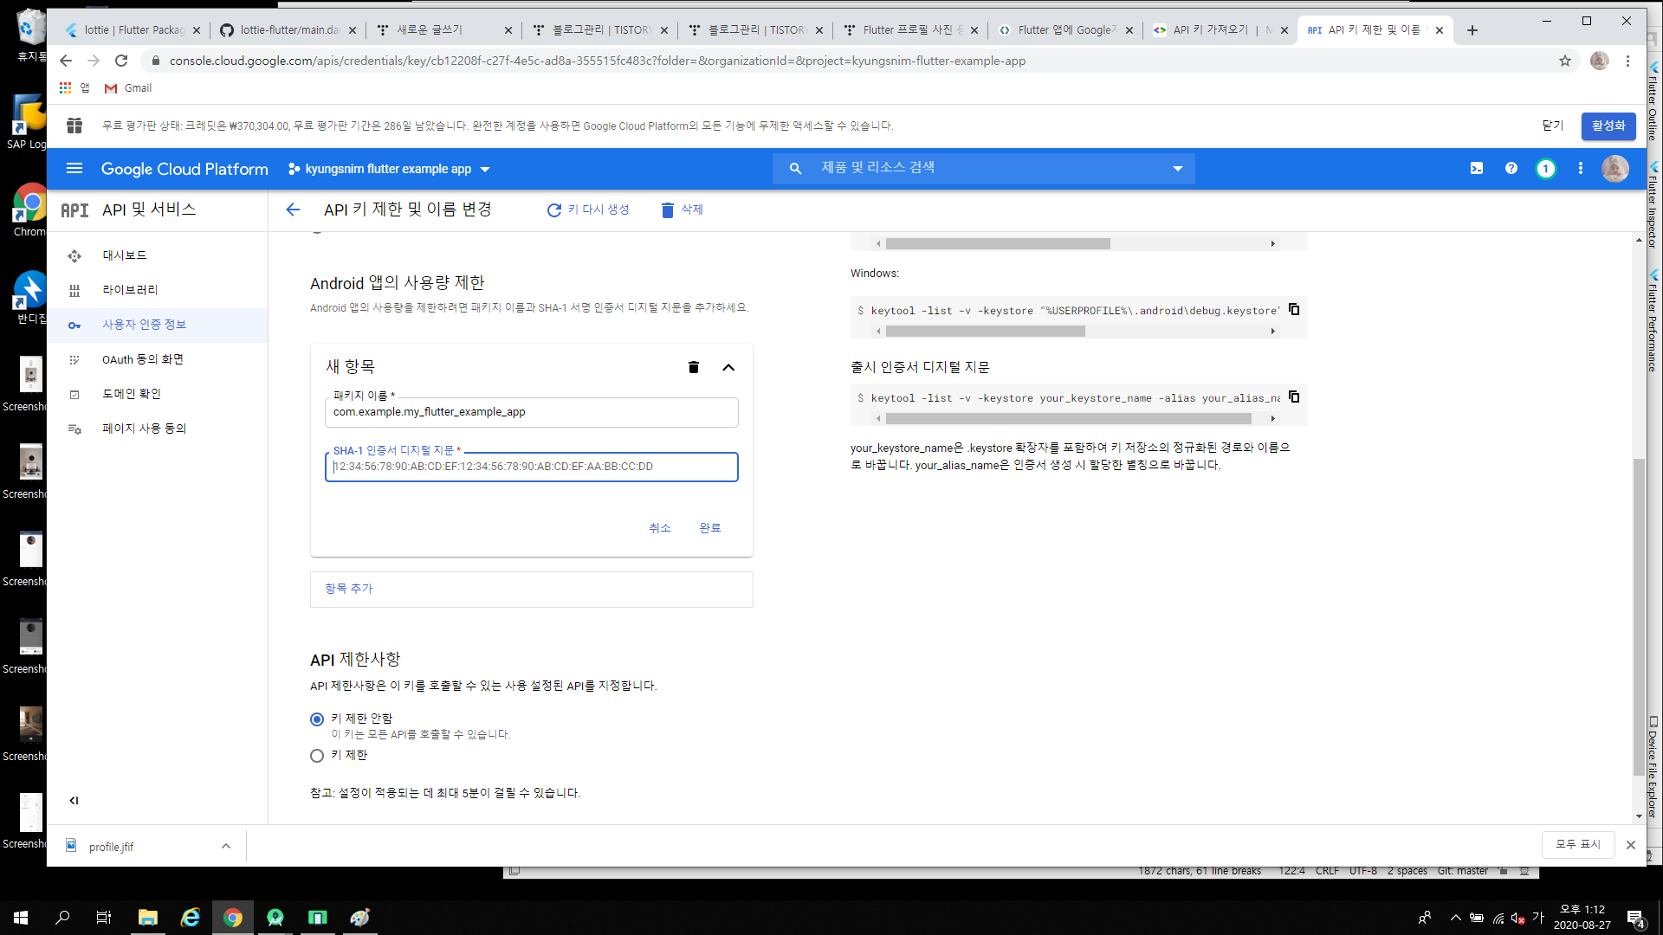Screen dimensions: 1663x935
Task: Click the Windows command horizontal scrollbar
Action: [x=985, y=332]
